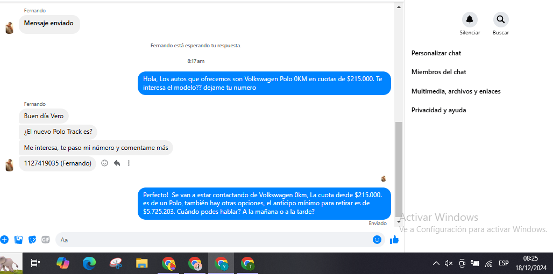The width and height of the screenshot is (553, 274).
Task: Click the chat scrollbar thumb
Action: click(x=399, y=170)
